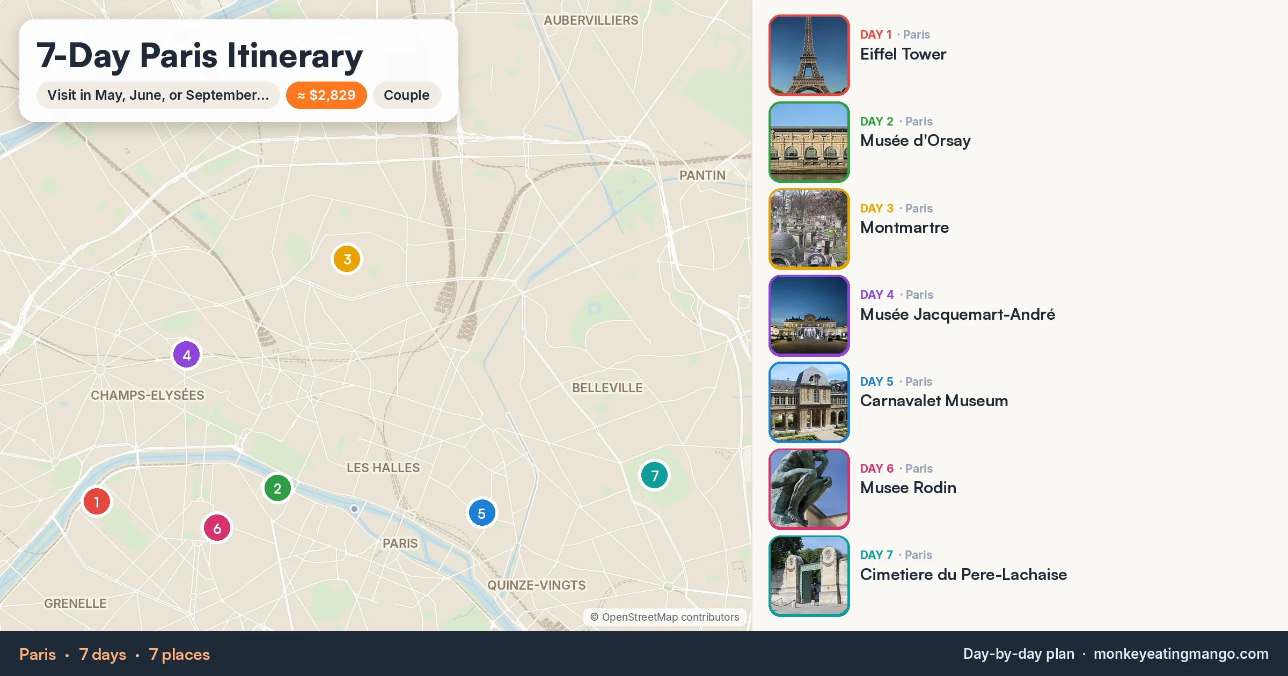Click the Visit in May, June, or September tag
The image size is (1288, 676).
158,95
